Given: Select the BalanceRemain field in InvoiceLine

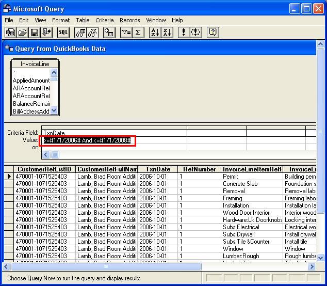Looking at the screenshot, I should click(x=31, y=104).
